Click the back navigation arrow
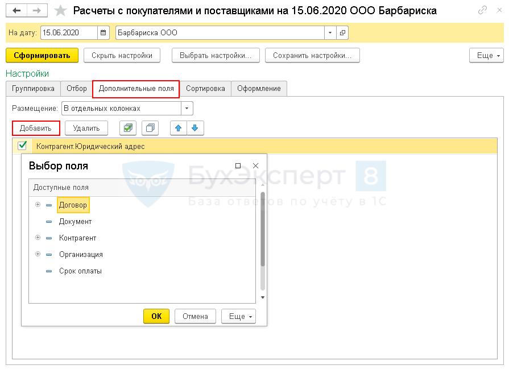The image size is (509, 369). [x=17, y=11]
